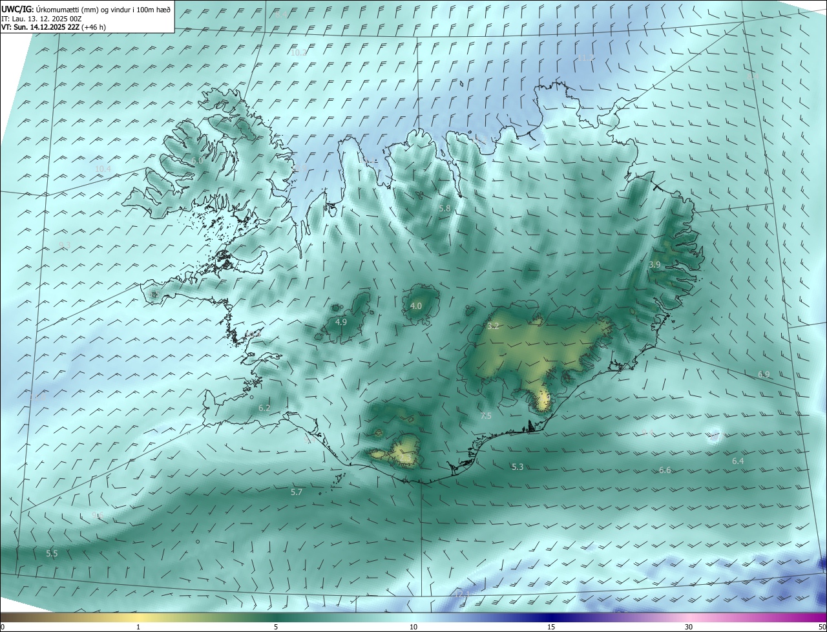
Task: Click the valid time 'VT: Sun. 14.12.2025 22Z'
Action: (x=40, y=27)
